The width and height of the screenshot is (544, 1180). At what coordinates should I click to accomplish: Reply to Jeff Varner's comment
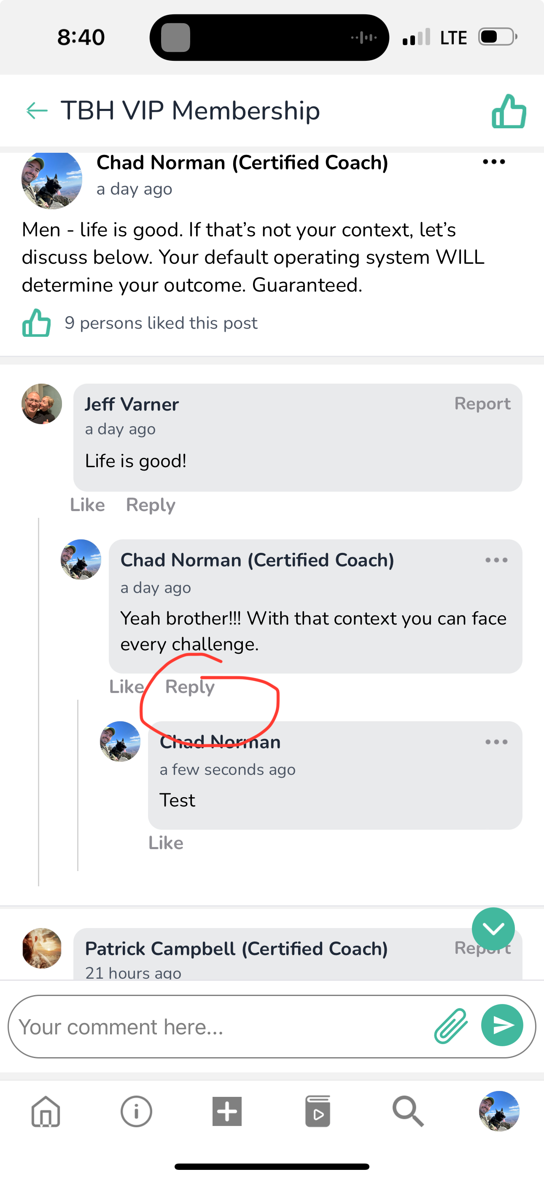click(x=151, y=505)
